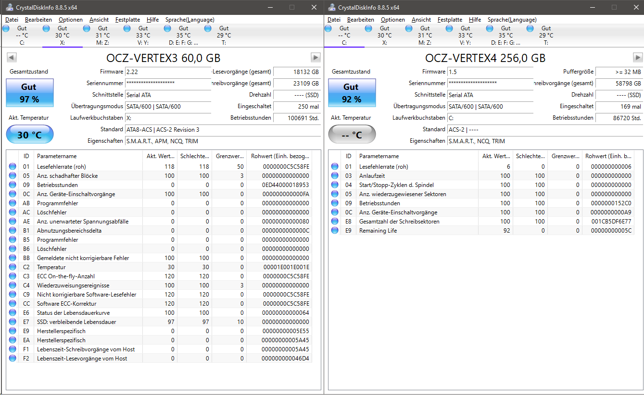
Task: Select drive C: tab in right window
Action: click(344, 36)
